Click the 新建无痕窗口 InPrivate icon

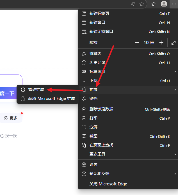[x=84, y=32]
